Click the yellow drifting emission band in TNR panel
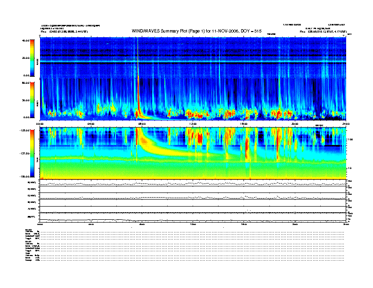The width and height of the screenshot is (373, 288). point(167,150)
